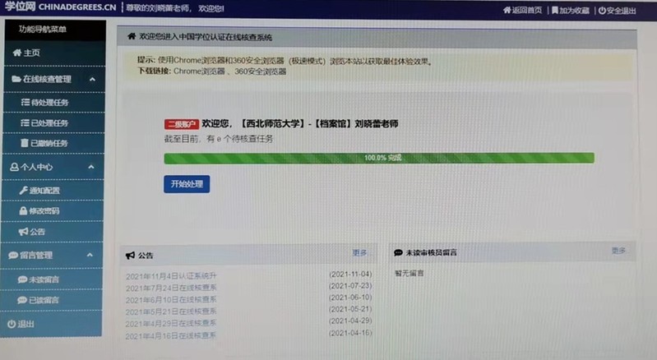The image size is (657, 360).
Task: Click the lock icon for 修改密码
Action: pos(23,211)
